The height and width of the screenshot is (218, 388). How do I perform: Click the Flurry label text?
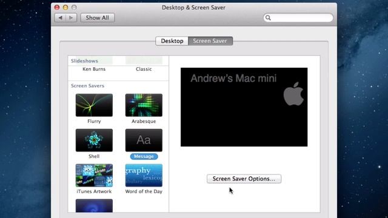(94, 121)
